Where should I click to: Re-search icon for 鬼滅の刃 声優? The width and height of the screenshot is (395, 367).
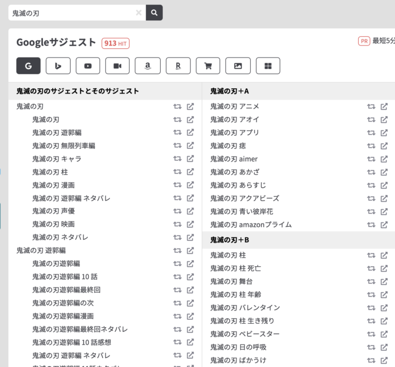(177, 211)
